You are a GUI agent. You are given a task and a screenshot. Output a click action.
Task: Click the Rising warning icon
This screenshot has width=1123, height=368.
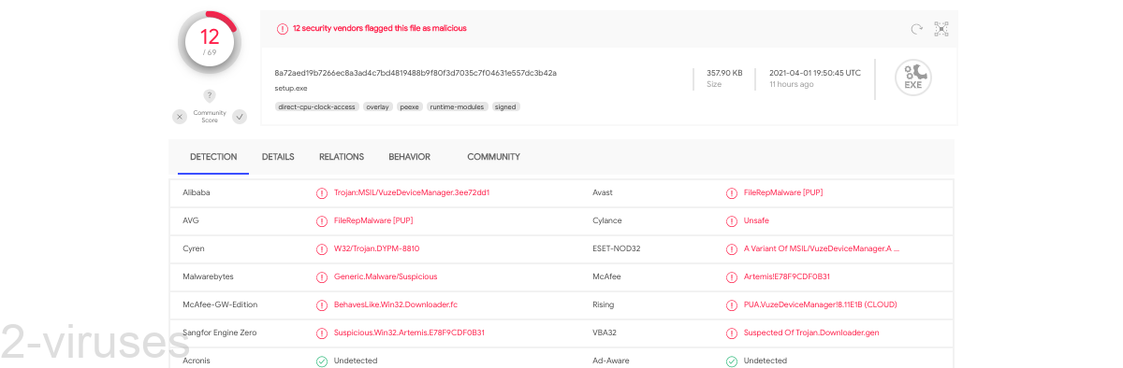(732, 305)
